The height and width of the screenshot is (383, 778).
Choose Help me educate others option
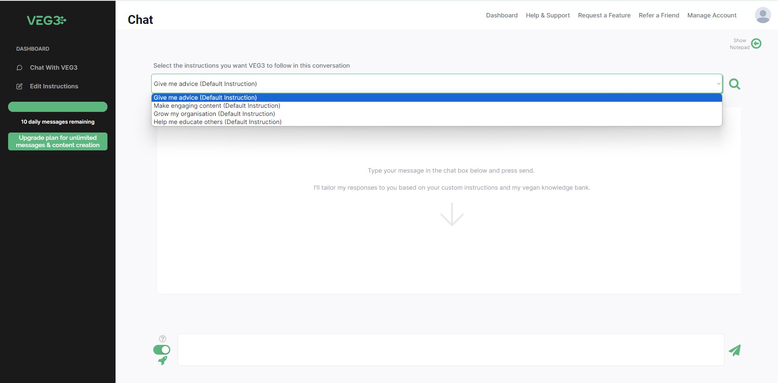click(437, 122)
